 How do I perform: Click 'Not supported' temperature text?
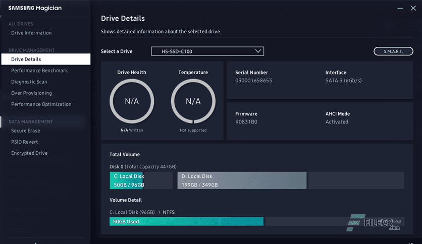pyautogui.click(x=193, y=130)
